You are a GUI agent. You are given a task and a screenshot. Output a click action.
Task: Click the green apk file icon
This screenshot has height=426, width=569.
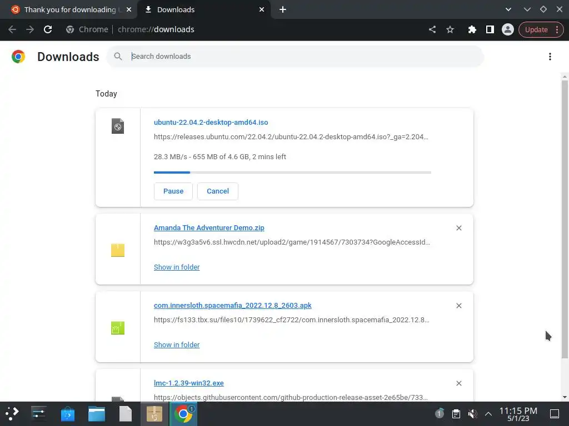tap(118, 328)
